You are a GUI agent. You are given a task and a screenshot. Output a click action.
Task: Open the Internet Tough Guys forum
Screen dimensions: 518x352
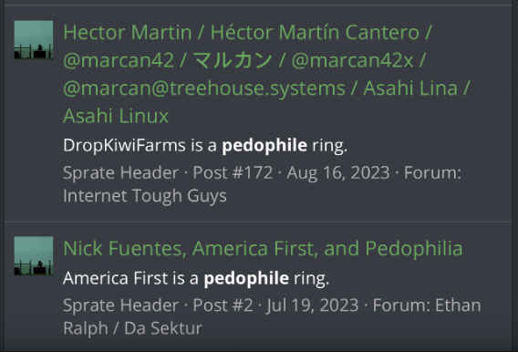click(145, 196)
